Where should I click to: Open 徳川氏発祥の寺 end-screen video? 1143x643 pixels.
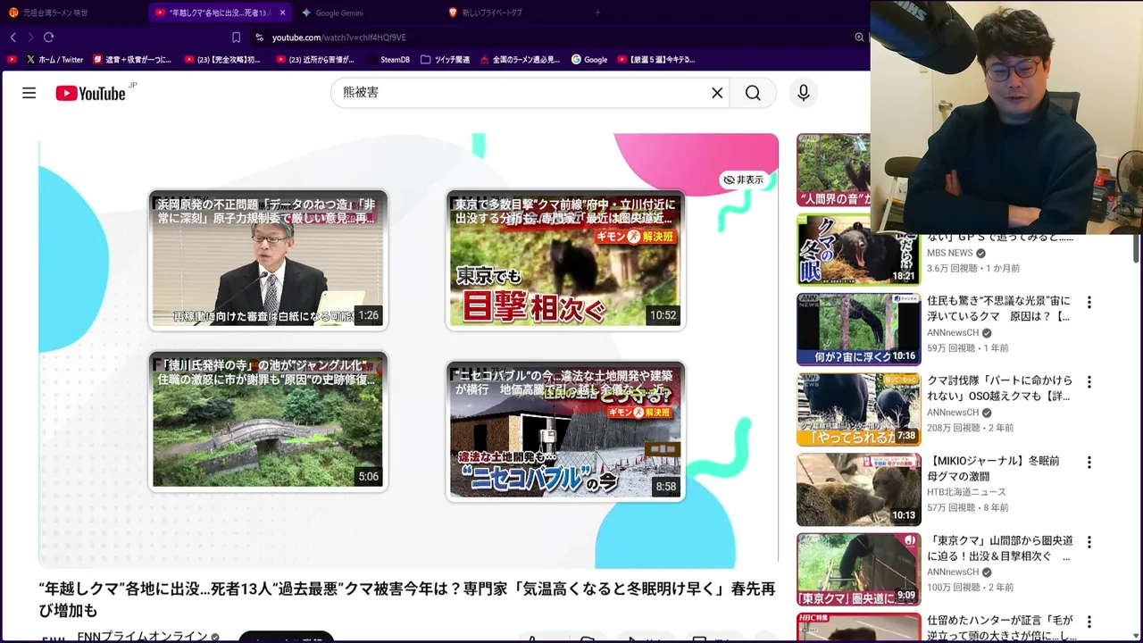pos(268,422)
